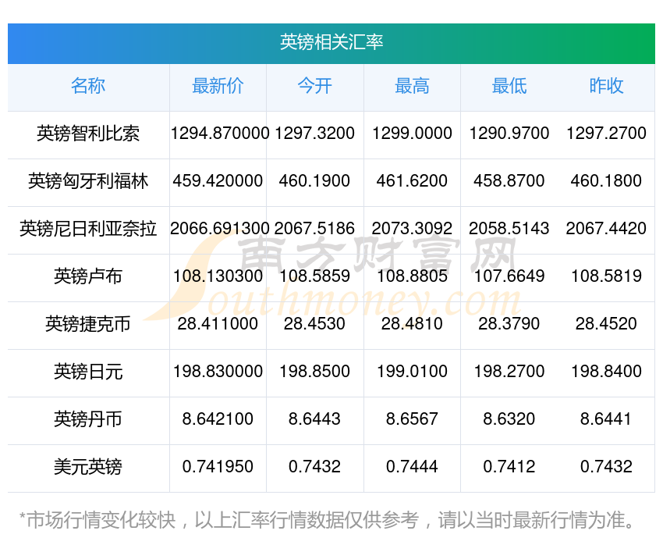
Task: Select low value 0.7412
Action: pyautogui.click(x=509, y=467)
